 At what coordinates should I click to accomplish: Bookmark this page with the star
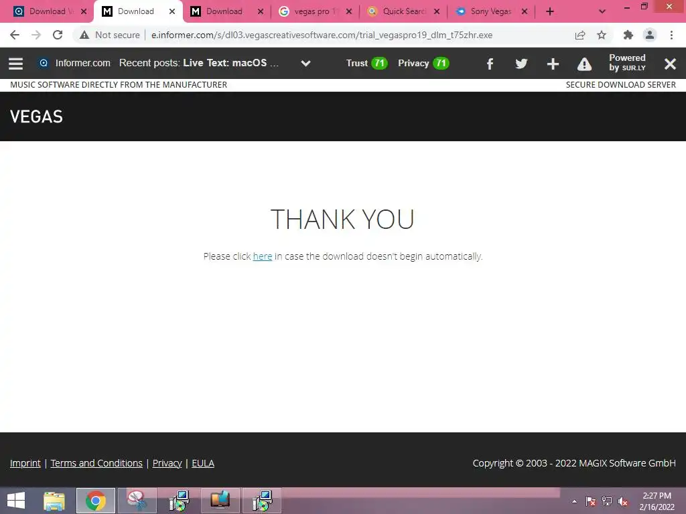click(602, 35)
